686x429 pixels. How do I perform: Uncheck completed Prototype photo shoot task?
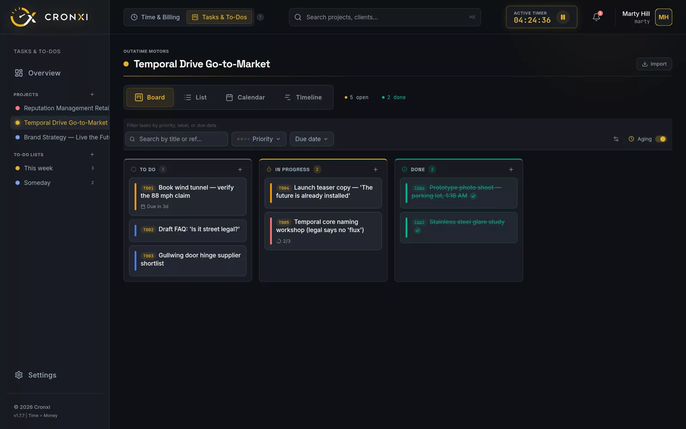point(473,196)
